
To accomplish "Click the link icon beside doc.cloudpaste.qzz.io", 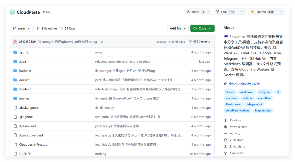I will pyautogui.click(x=225, y=83).
